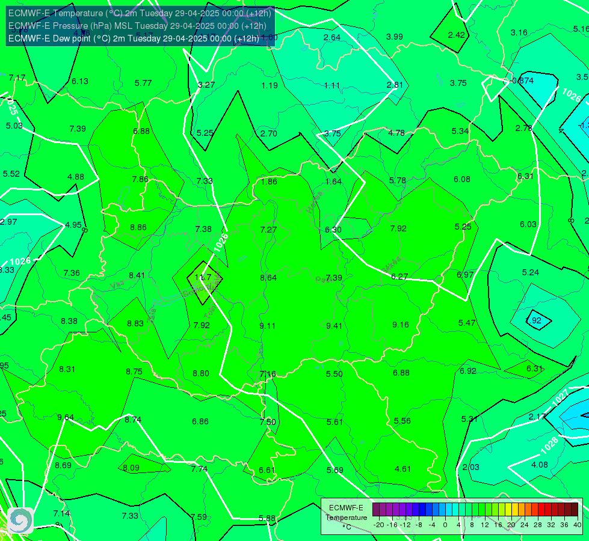Click the 4.61 dew point value
The height and width of the screenshot is (541, 589).
(x=402, y=469)
